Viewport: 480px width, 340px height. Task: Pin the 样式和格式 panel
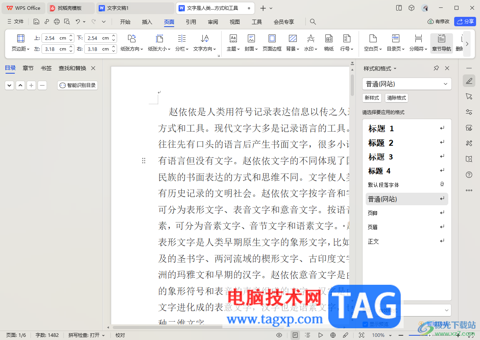coord(436,68)
